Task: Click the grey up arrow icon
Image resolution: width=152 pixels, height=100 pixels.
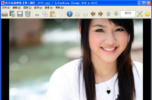Action: pyautogui.click(x=108, y=14)
